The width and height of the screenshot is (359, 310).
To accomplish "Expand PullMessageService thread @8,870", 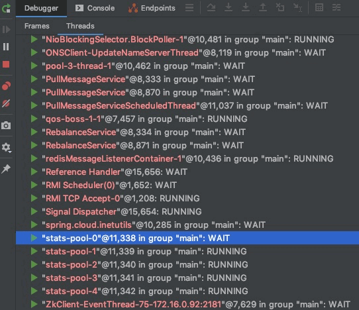I will click(34, 93).
